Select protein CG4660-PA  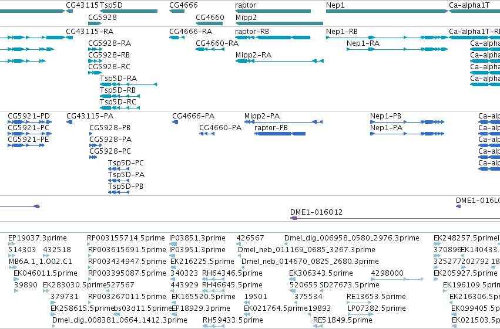[x=220, y=128]
